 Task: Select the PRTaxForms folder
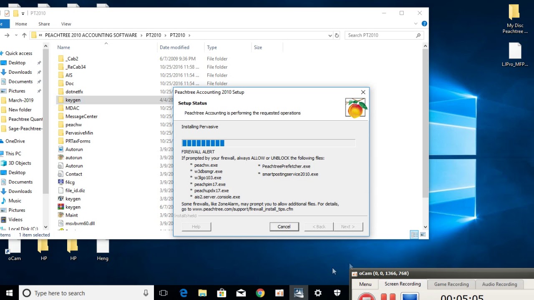(x=78, y=141)
